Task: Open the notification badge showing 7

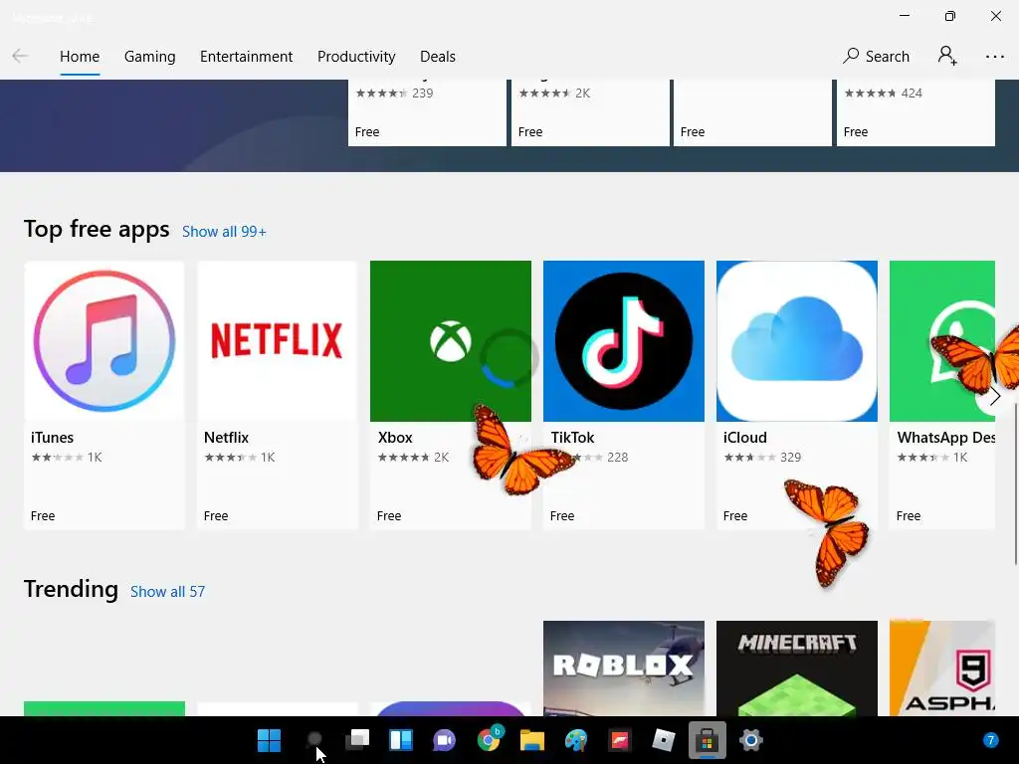Action: coord(990,740)
